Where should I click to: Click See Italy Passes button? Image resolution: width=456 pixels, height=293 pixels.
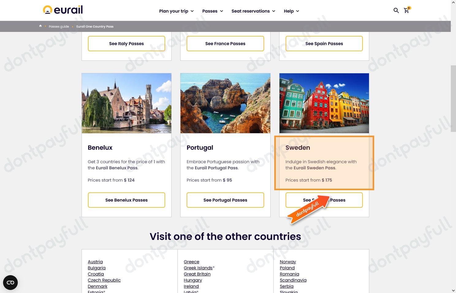coord(126,44)
